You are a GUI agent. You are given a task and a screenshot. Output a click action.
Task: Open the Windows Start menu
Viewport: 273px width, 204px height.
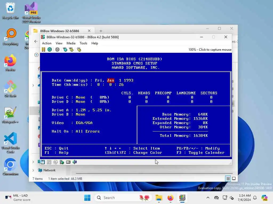click(x=87, y=198)
